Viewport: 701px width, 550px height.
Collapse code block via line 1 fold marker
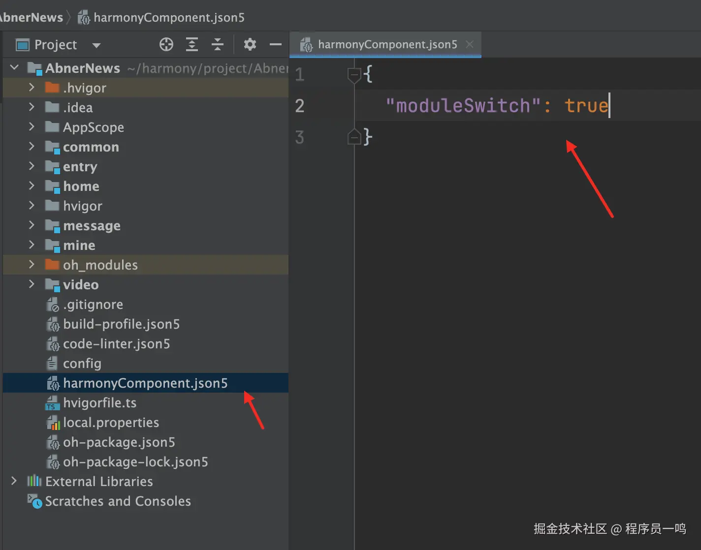point(354,75)
